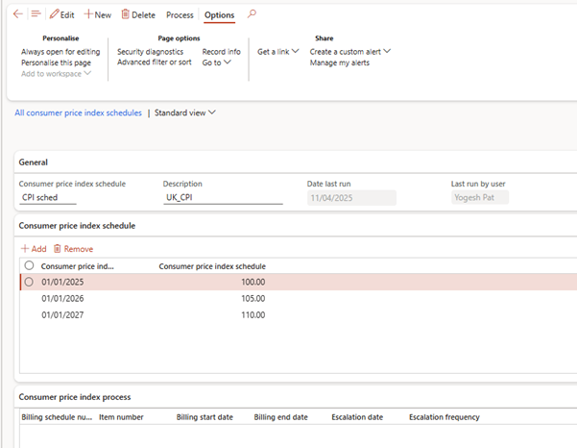The image size is (577, 448).
Task: Expand Get a link dropdown
Action: [x=277, y=52]
